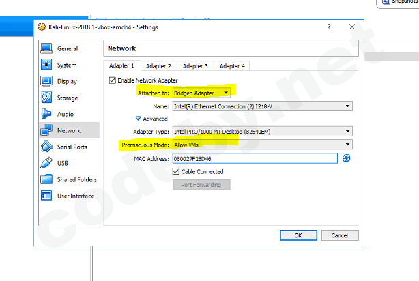
Task: Select the Audio label in the sidebar
Action: (66, 115)
